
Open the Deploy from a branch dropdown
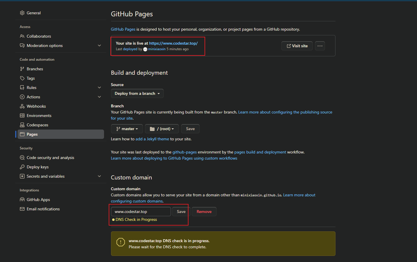tap(137, 93)
